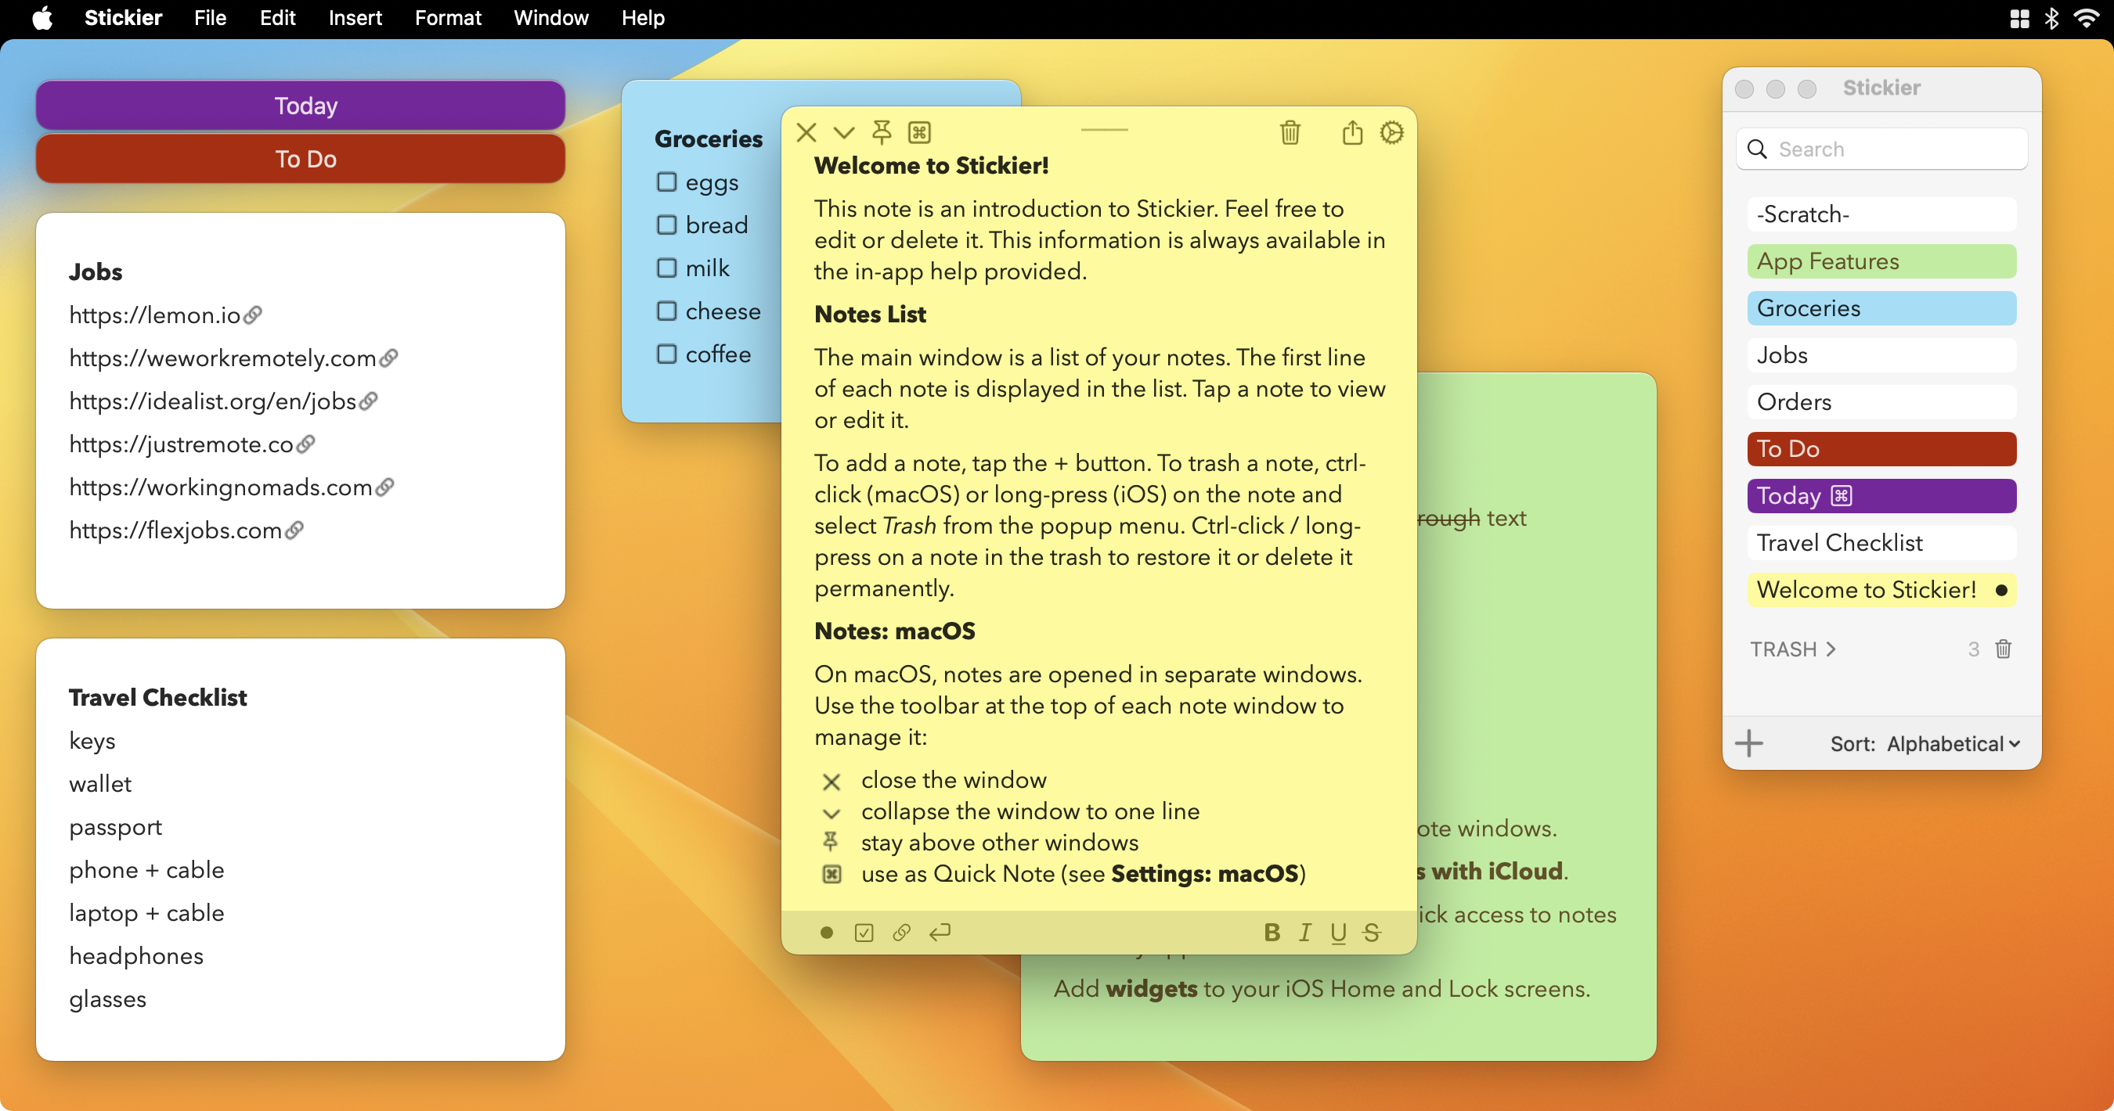Open the lemon.io link icon
Viewport: 2114px width, 1111px height.
(254, 315)
